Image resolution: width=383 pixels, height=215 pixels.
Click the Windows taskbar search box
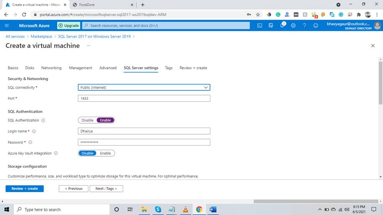point(62,210)
